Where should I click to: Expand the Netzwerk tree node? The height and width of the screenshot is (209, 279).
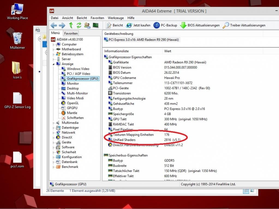coord(53,133)
